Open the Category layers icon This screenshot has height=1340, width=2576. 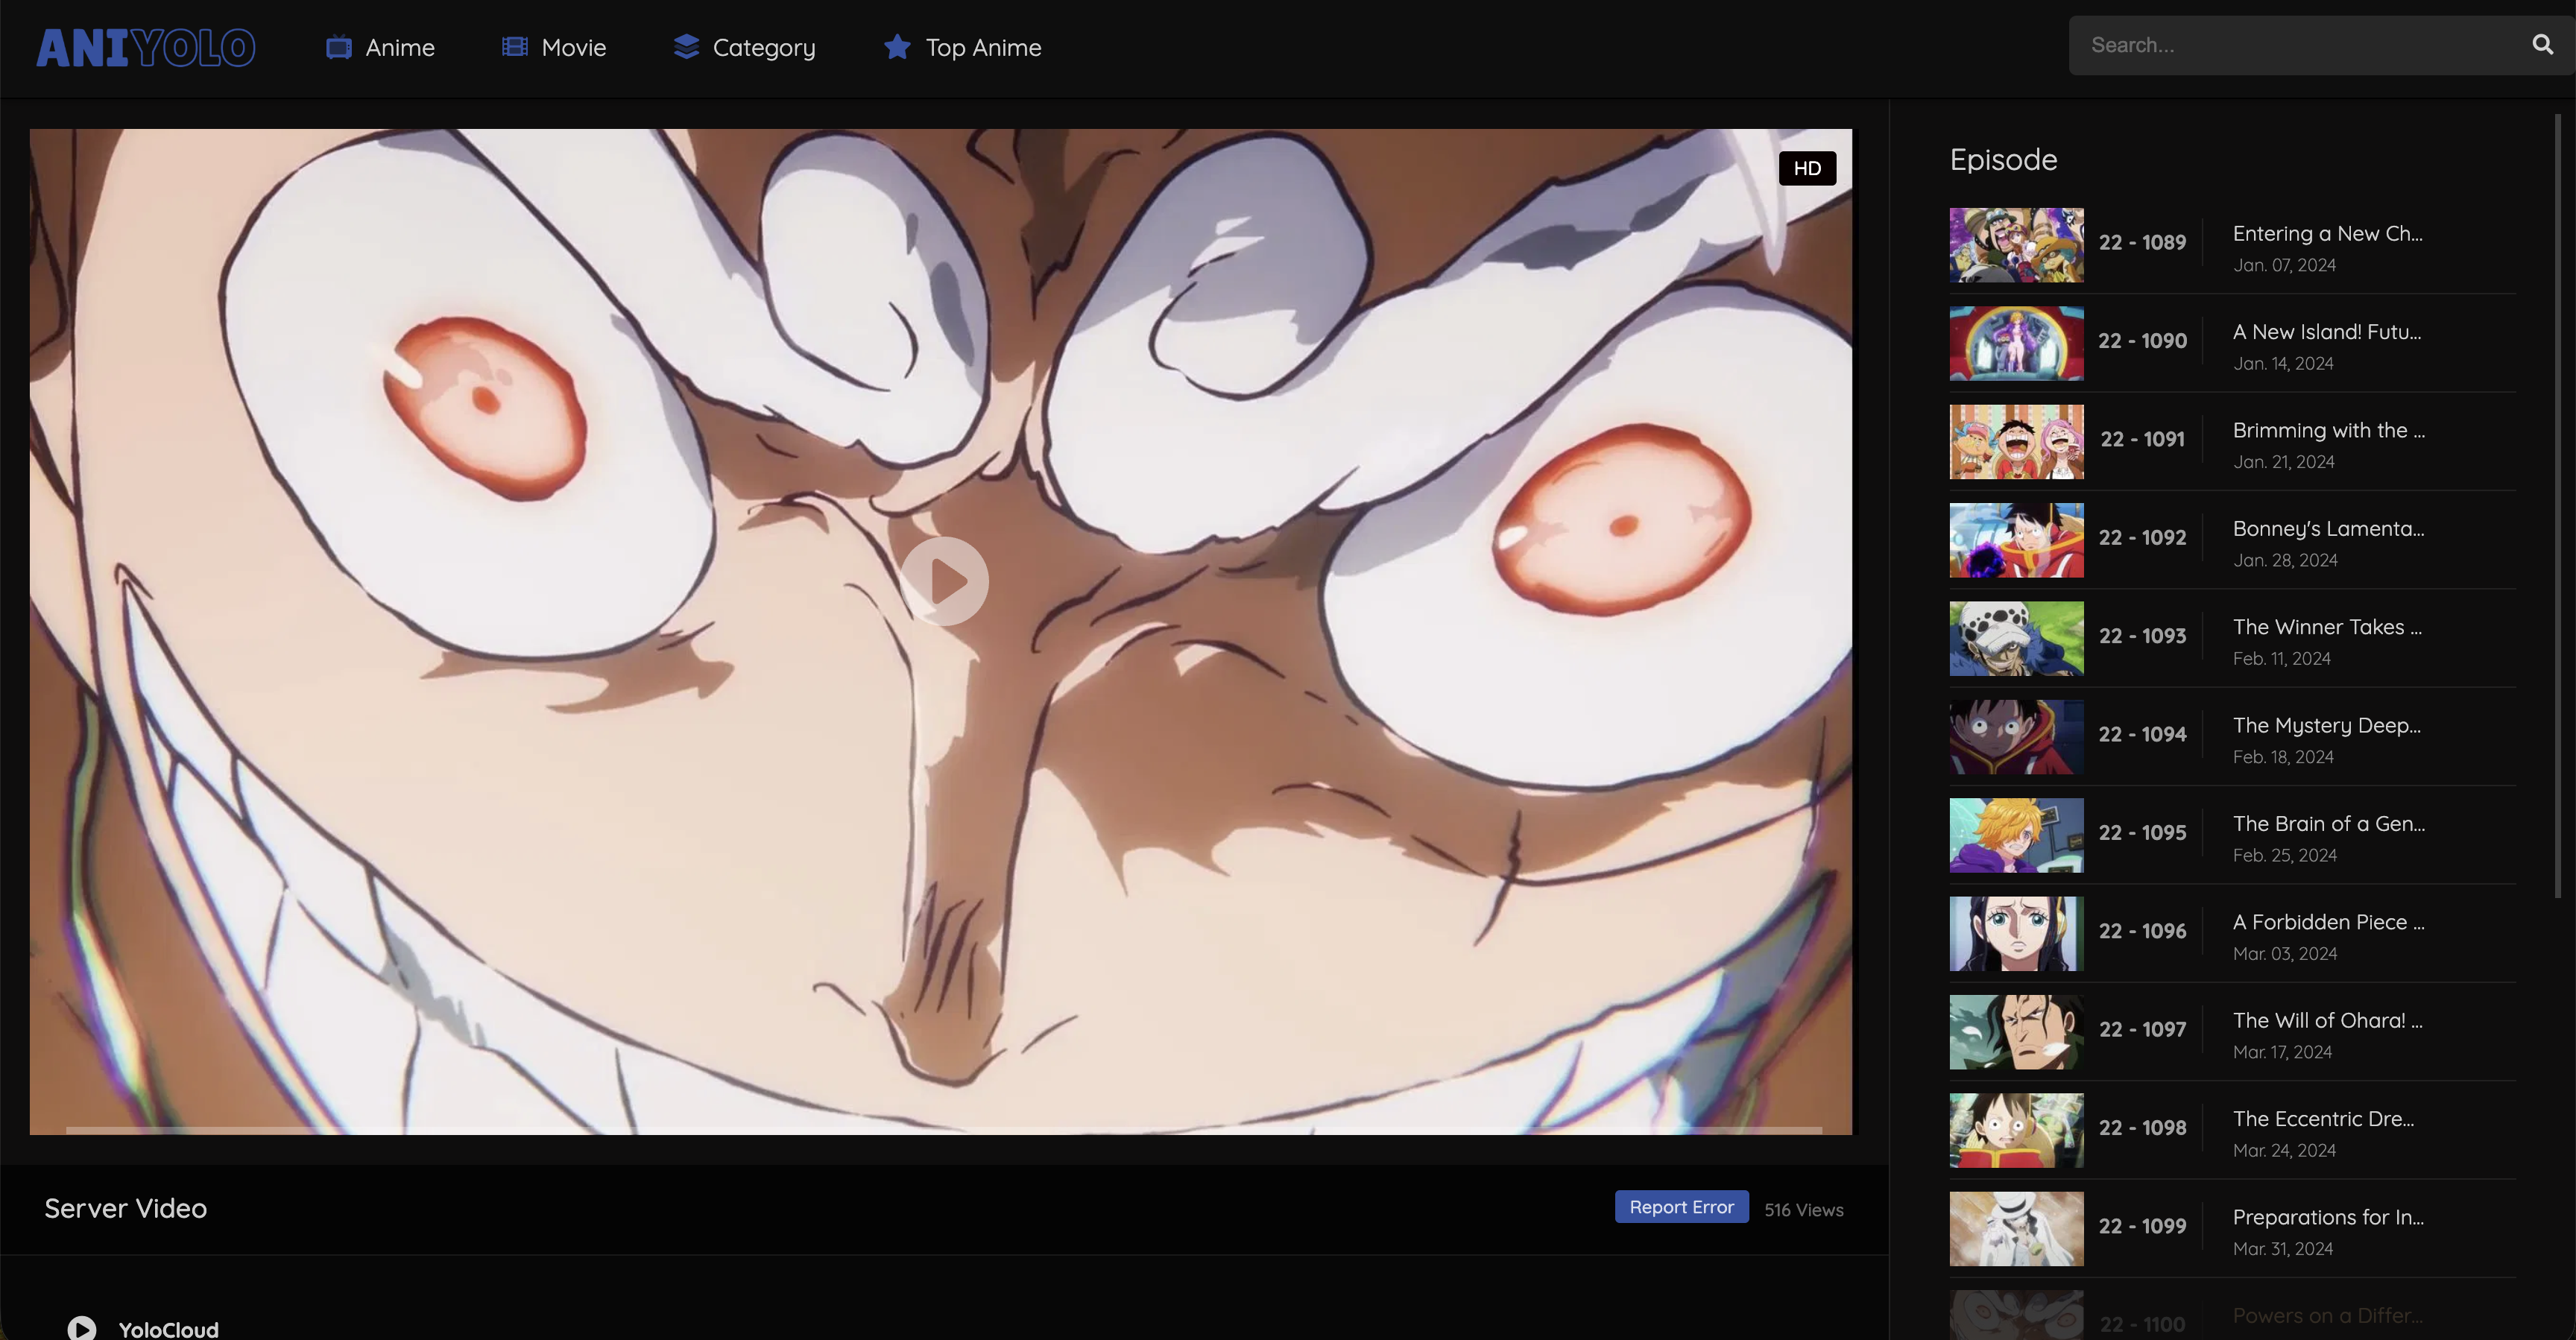coord(685,47)
